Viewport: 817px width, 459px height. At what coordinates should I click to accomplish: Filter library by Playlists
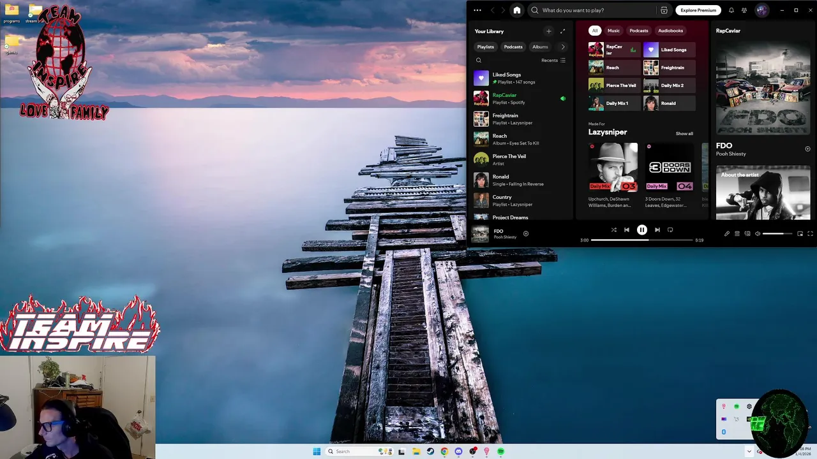click(486, 47)
